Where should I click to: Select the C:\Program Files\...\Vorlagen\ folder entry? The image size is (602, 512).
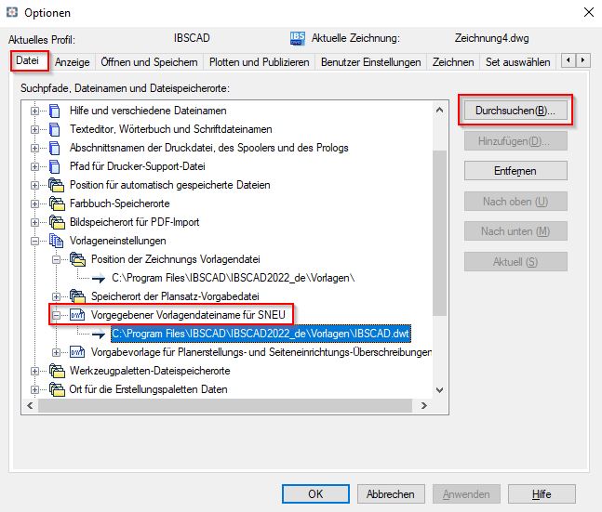coord(233,278)
